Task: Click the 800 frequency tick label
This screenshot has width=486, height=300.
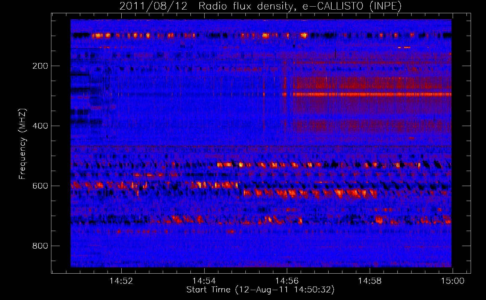Action: 40,246
